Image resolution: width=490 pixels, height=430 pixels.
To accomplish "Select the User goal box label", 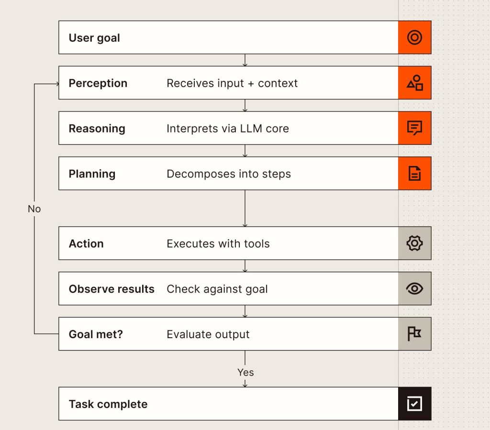I will tap(94, 38).
